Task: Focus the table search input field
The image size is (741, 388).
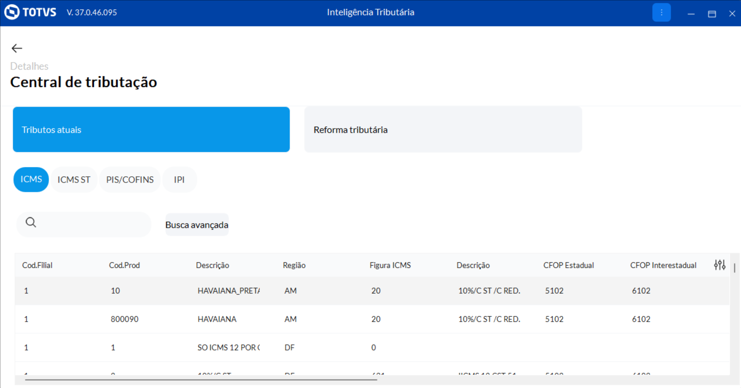Action: (91, 225)
